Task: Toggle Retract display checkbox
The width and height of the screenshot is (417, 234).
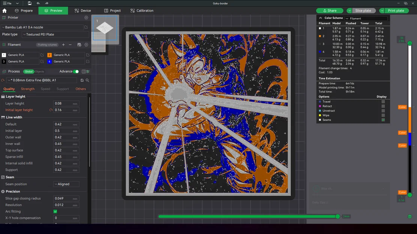Action: 383,106
